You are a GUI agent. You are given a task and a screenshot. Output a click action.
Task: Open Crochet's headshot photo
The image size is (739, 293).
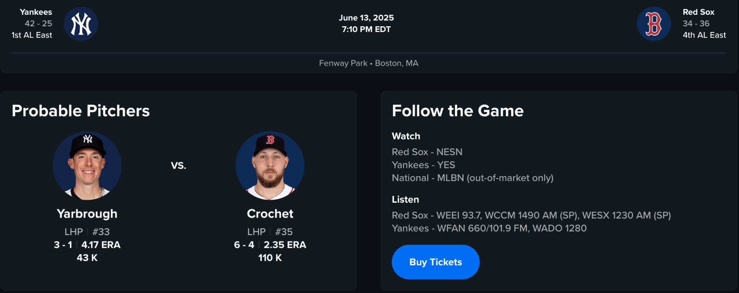[270, 166]
